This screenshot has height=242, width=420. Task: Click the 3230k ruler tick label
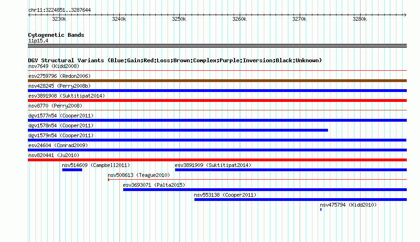[x=59, y=19]
